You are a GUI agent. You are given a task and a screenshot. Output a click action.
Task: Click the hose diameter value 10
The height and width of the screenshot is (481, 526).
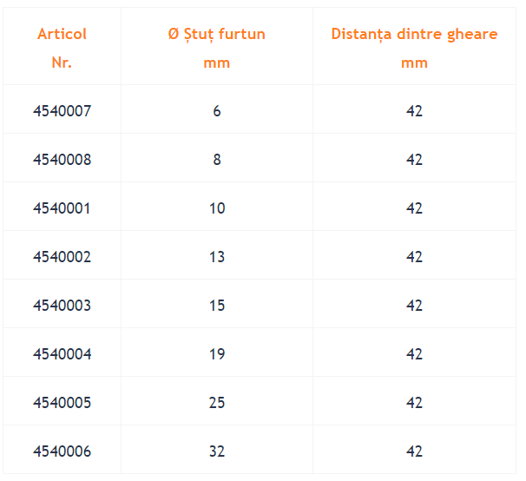click(217, 208)
